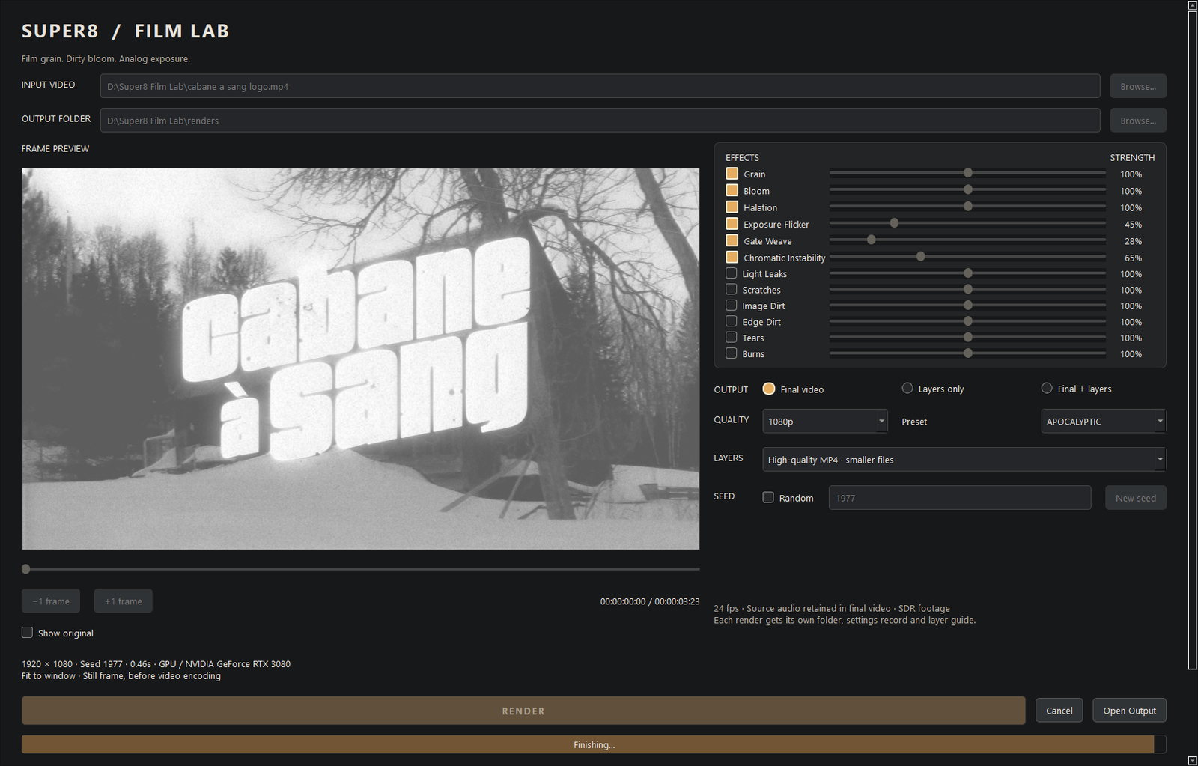
Task: Step back with −1 frame button
Action: click(x=51, y=601)
